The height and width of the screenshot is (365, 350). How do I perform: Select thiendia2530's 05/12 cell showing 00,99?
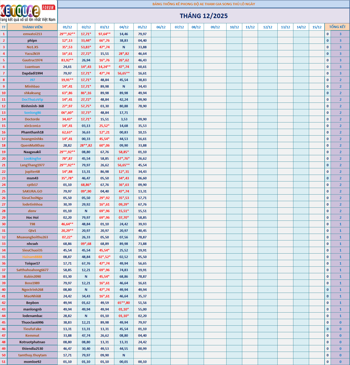pyautogui.click(x=142, y=348)
